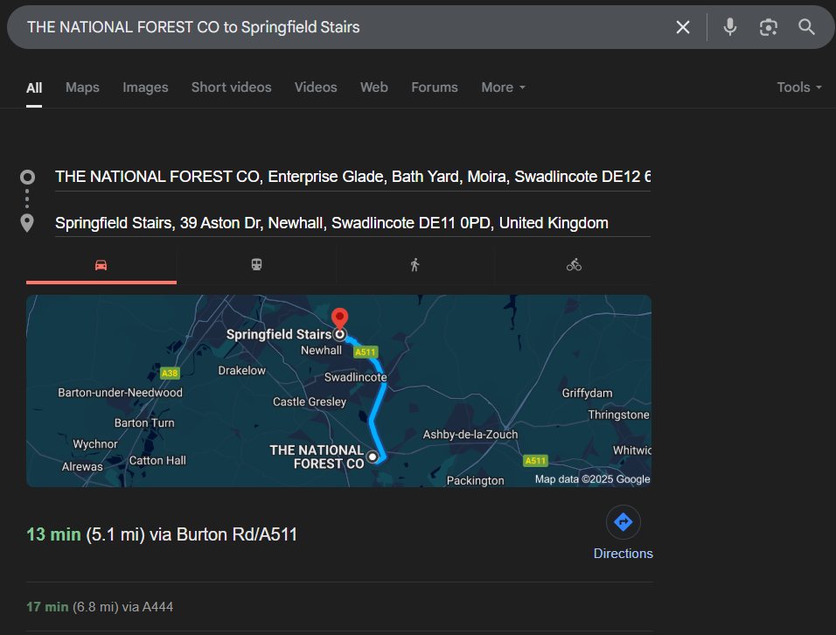Switch to the Forums tab
The height and width of the screenshot is (635, 836).
(434, 87)
